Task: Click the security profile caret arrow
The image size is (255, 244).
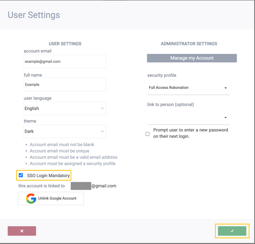Action: coord(226,88)
